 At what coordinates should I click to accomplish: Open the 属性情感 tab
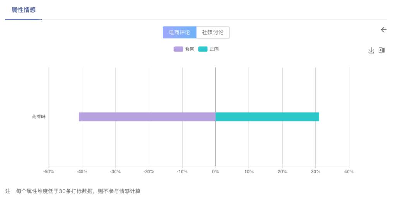(x=24, y=10)
